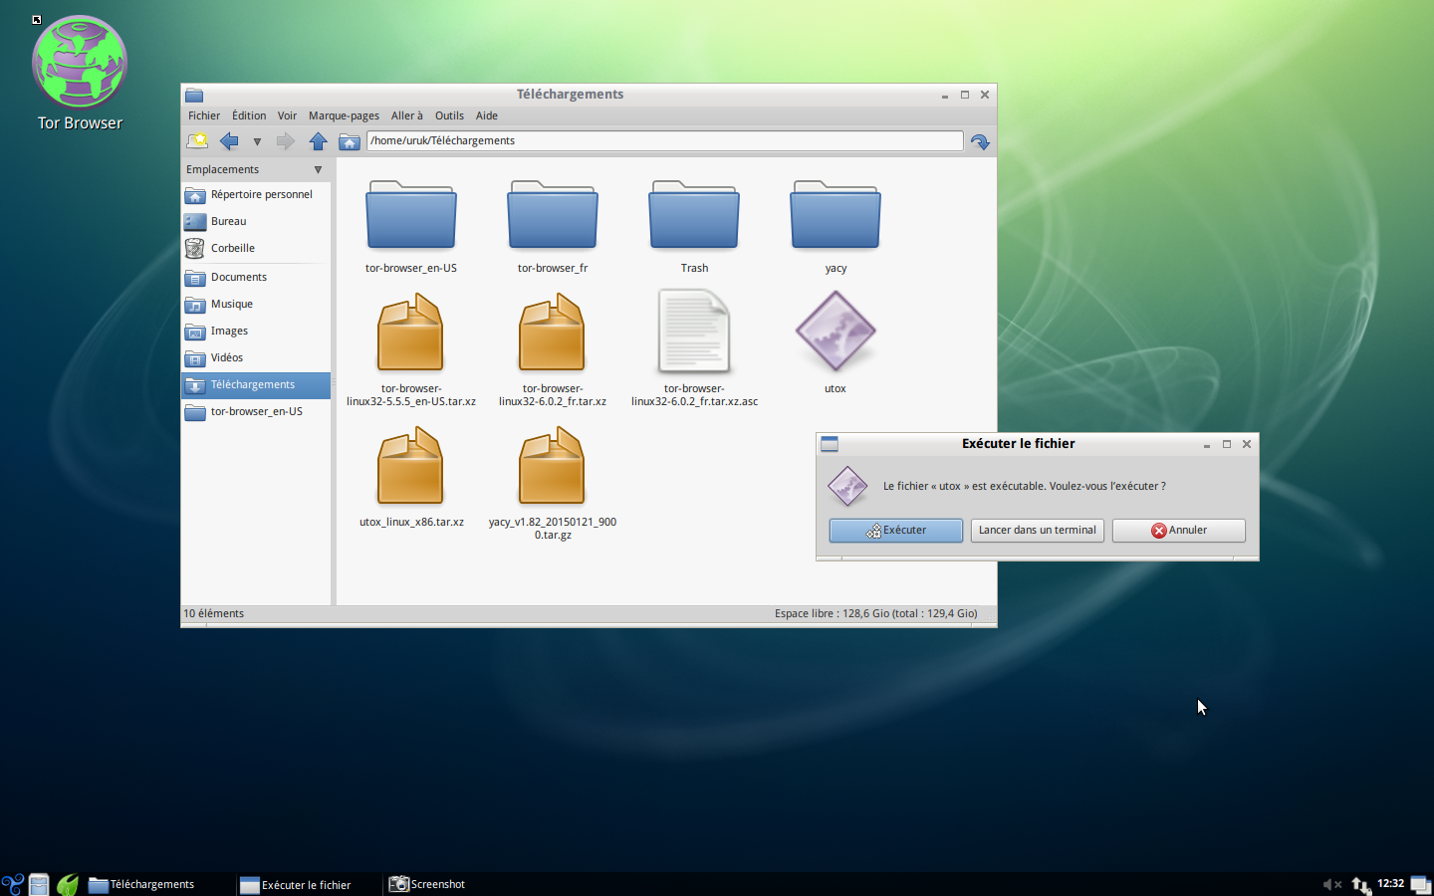Viewport: 1434px width, 896px height.
Task: Click the path field /home/uruk/Téléchargements
Action: 664,140
